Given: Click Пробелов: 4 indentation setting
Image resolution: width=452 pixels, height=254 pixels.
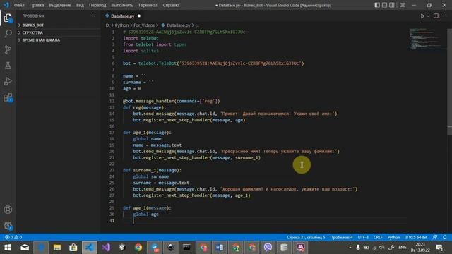Looking at the screenshot, I should (x=341, y=237).
